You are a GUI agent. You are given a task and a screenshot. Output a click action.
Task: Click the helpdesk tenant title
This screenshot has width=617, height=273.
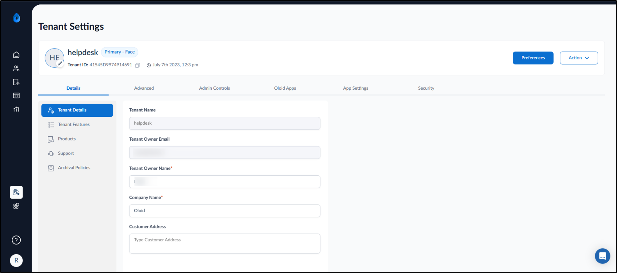[83, 53]
